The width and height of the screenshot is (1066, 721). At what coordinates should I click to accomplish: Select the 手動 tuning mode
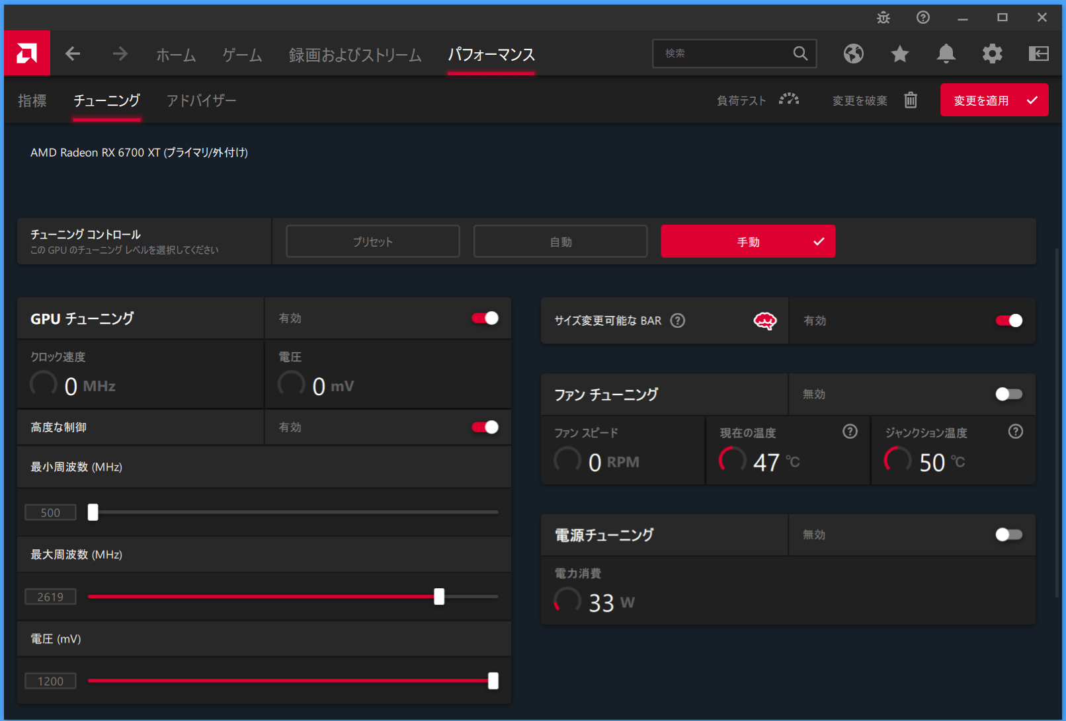click(748, 241)
